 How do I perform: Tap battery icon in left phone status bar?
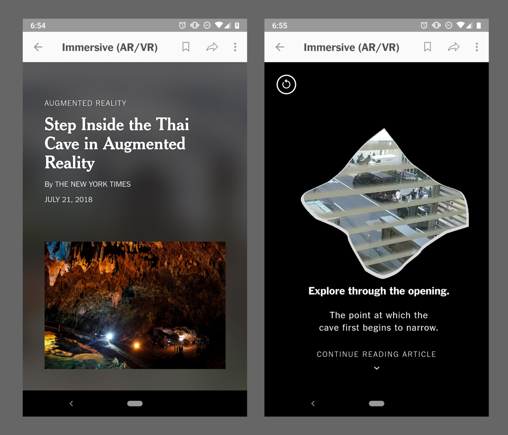tap(237, 25)
